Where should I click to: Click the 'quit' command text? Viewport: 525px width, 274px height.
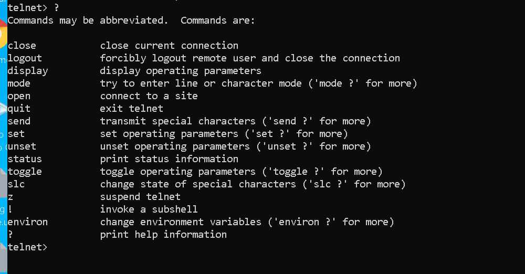(19, 109)
